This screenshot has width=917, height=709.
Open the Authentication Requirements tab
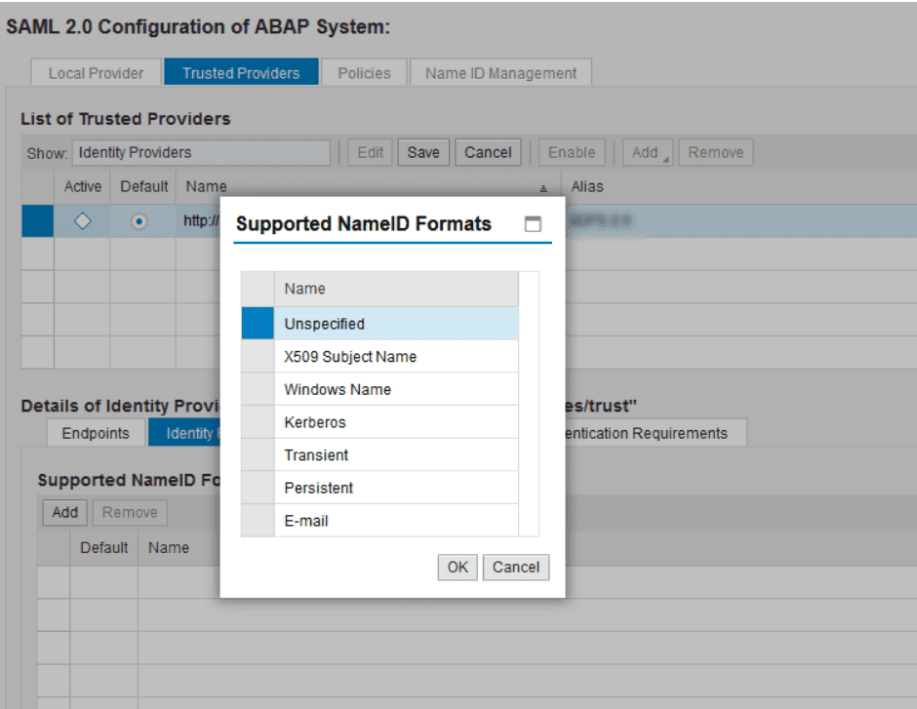(x=655, y=433)
